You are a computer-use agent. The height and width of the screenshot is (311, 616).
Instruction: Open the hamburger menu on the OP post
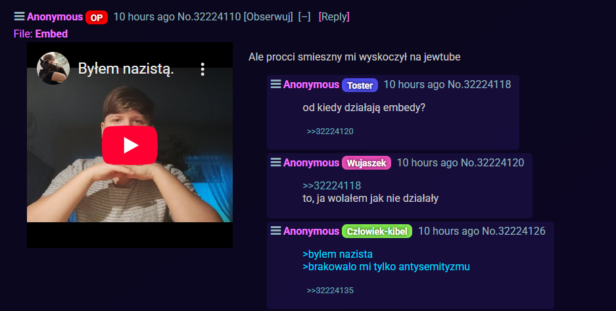19,16
